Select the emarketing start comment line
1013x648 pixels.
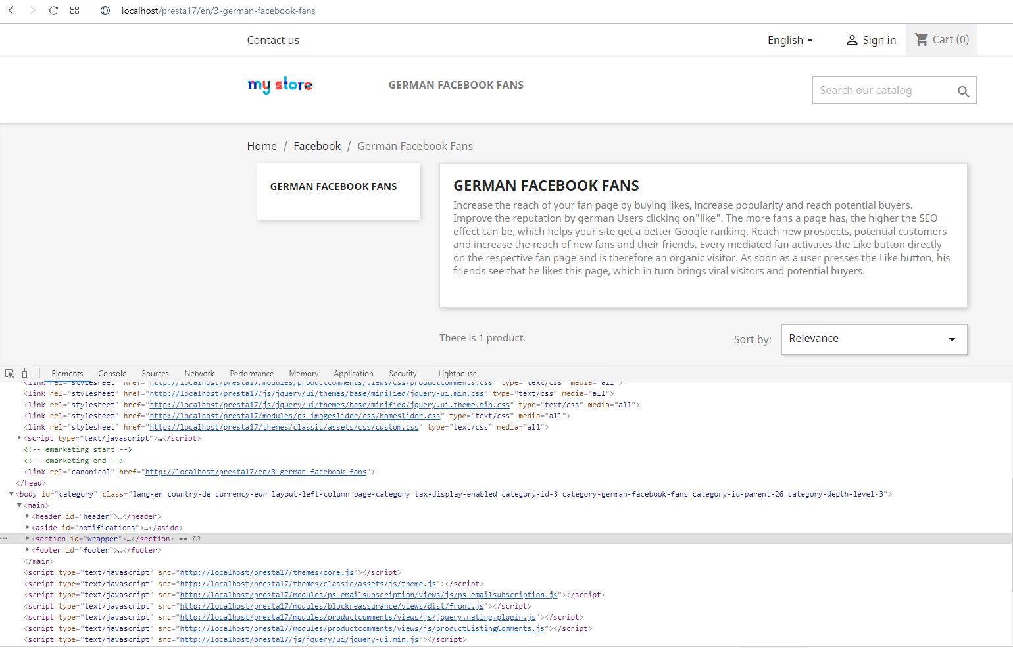click(78, 449)
